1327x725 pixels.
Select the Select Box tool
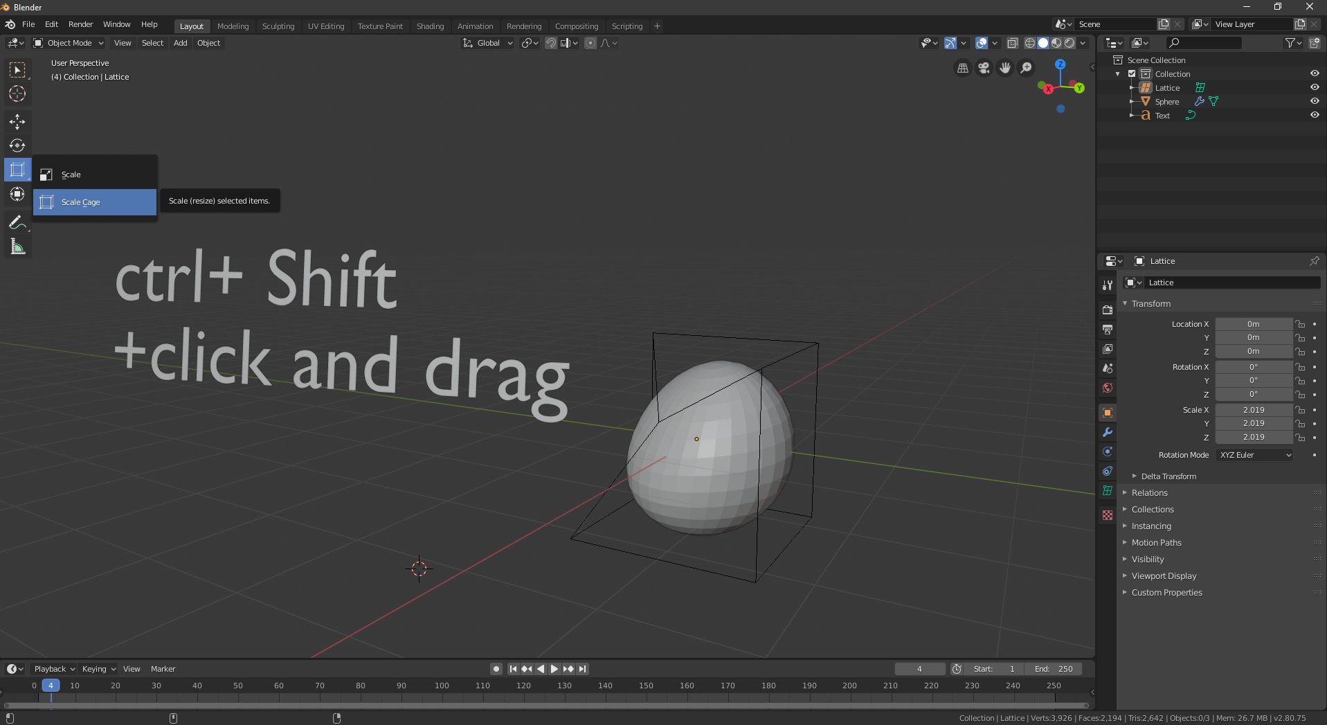17,70
